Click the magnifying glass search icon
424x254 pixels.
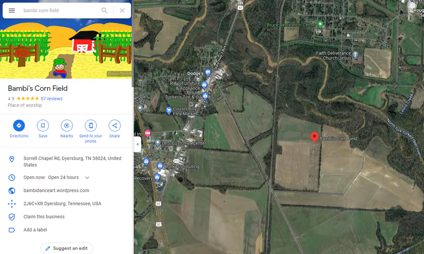coord(105,10)
